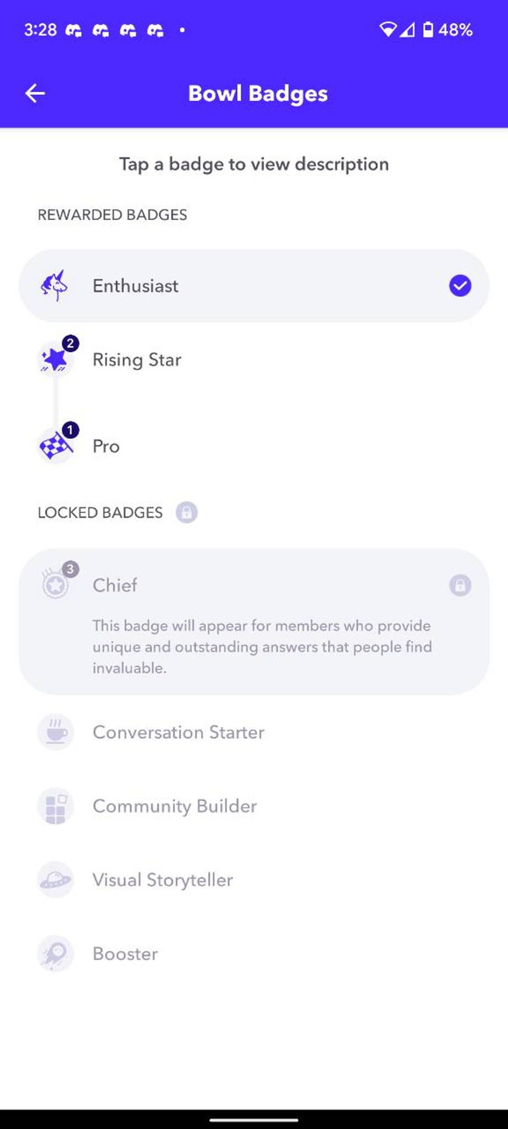Expand the Rising Star badge description

(x=254, y=359)
